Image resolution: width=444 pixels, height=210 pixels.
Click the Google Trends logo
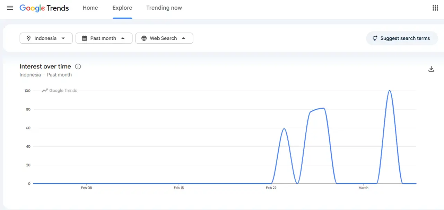coord(44,8)
